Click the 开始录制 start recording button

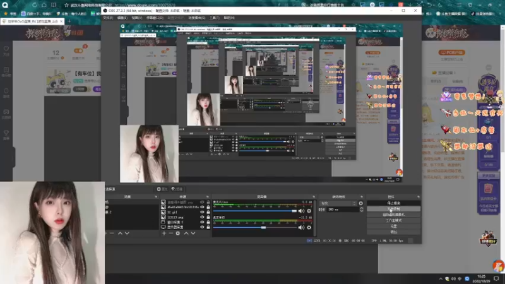point(393,209)
